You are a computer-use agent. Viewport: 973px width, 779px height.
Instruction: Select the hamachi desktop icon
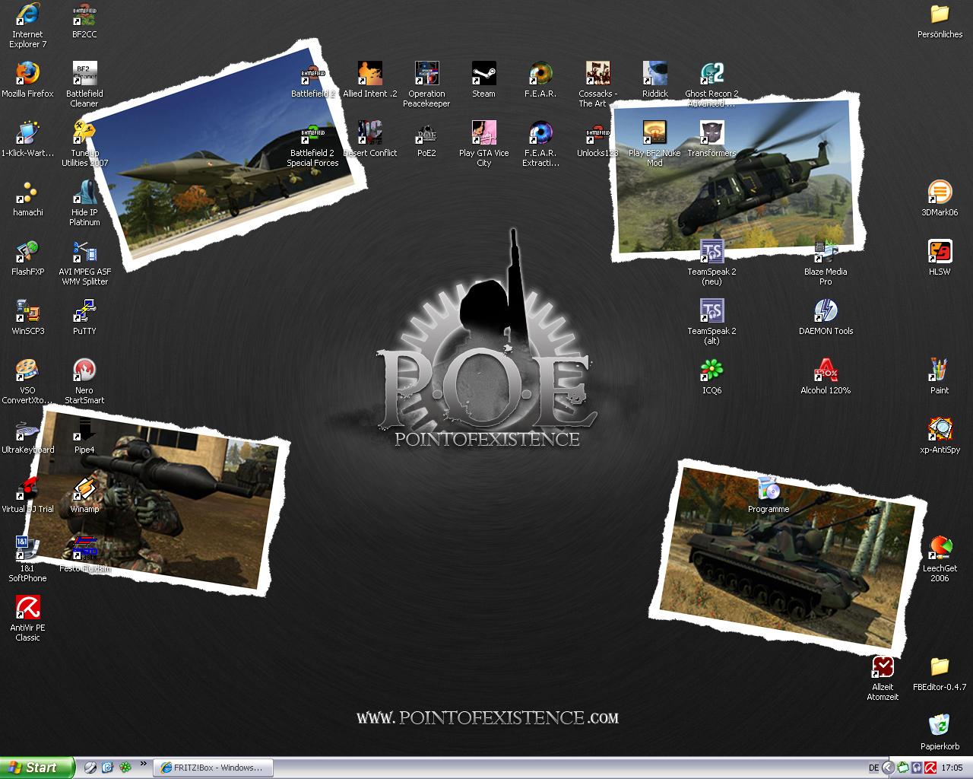coord(28,192)
